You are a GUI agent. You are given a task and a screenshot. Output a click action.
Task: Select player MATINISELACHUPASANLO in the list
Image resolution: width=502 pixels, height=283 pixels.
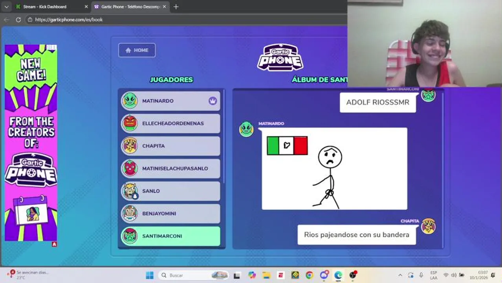(x=170, y=168)
